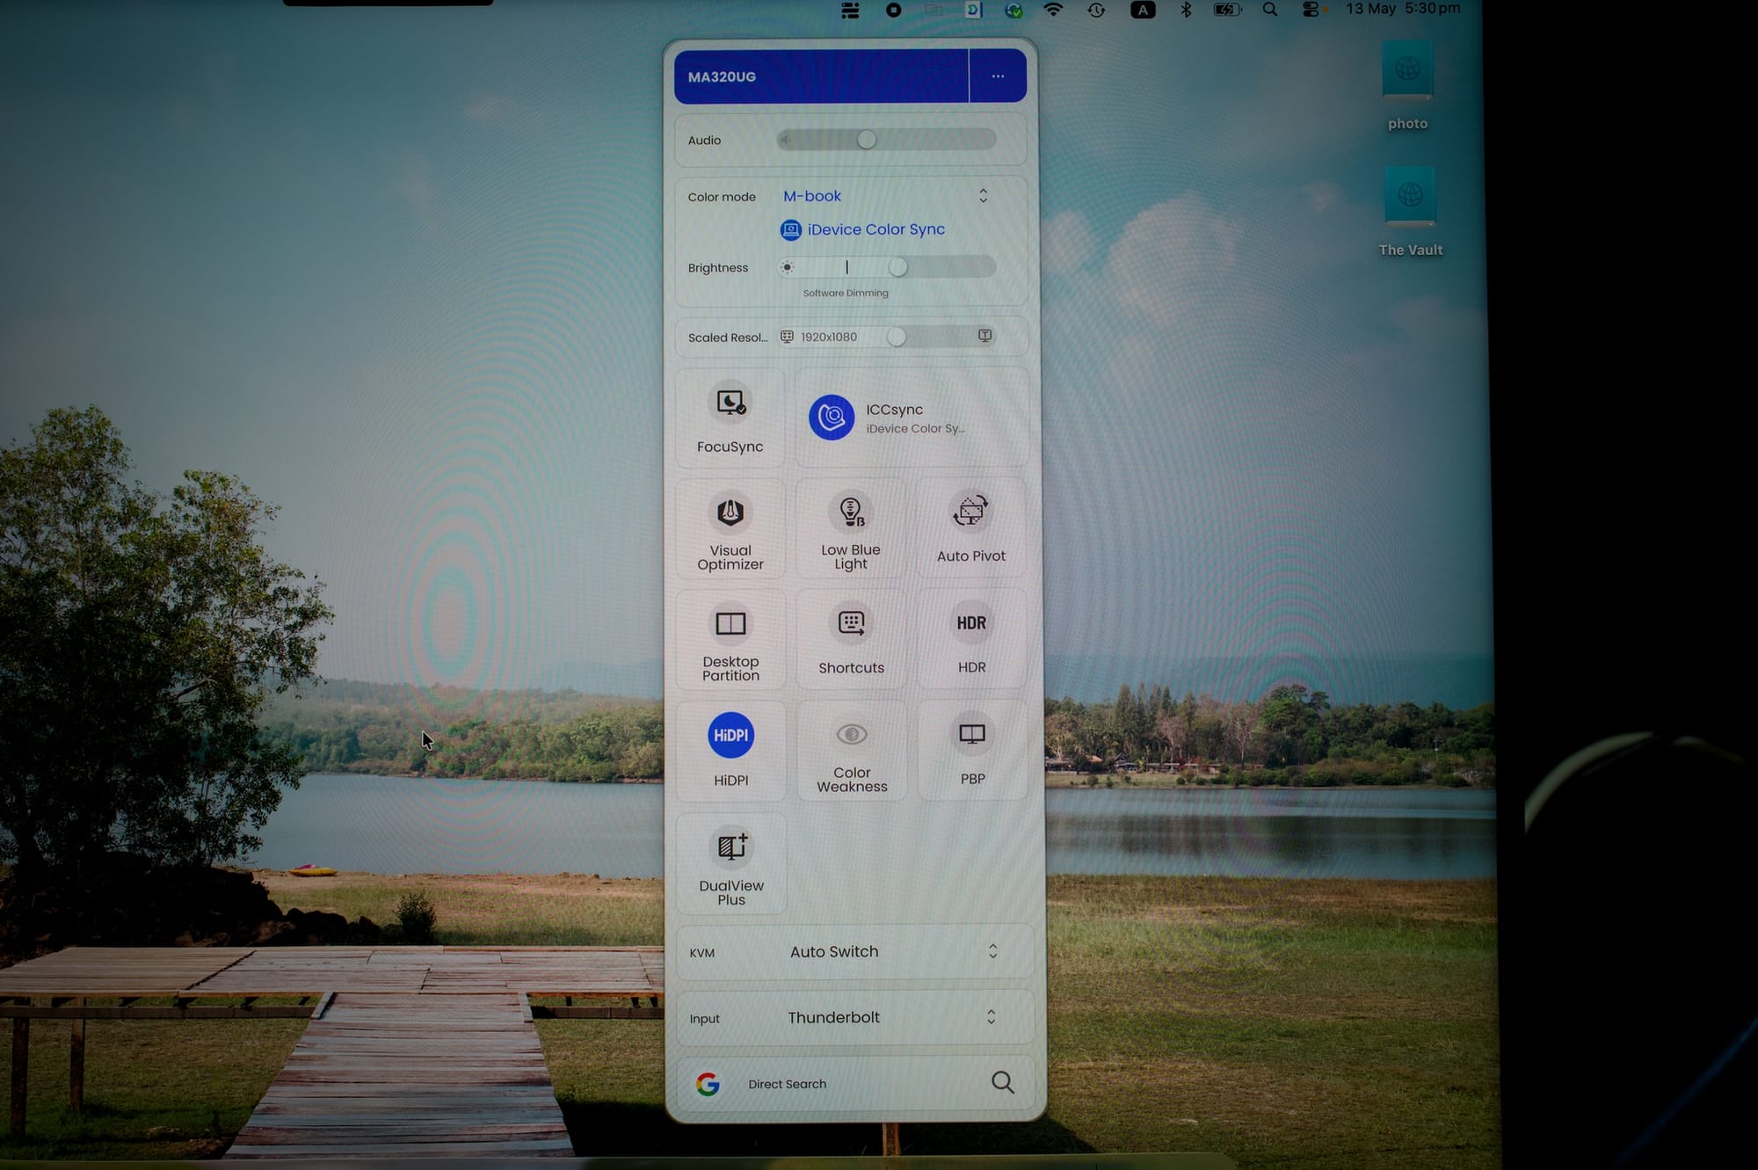Open Visual Optimizer
Viewport: 1758px width, 1170px height.
pyautogui.click(x=730, y=529)
